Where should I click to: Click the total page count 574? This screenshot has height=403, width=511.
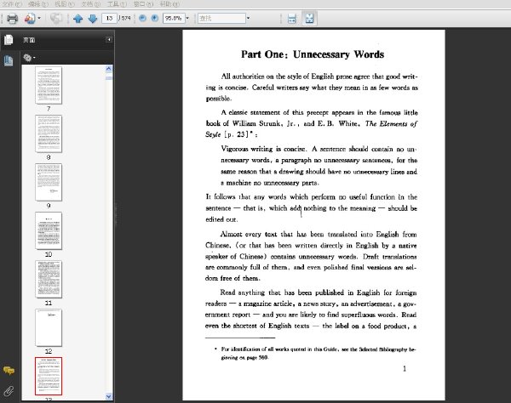coord(126,18)
